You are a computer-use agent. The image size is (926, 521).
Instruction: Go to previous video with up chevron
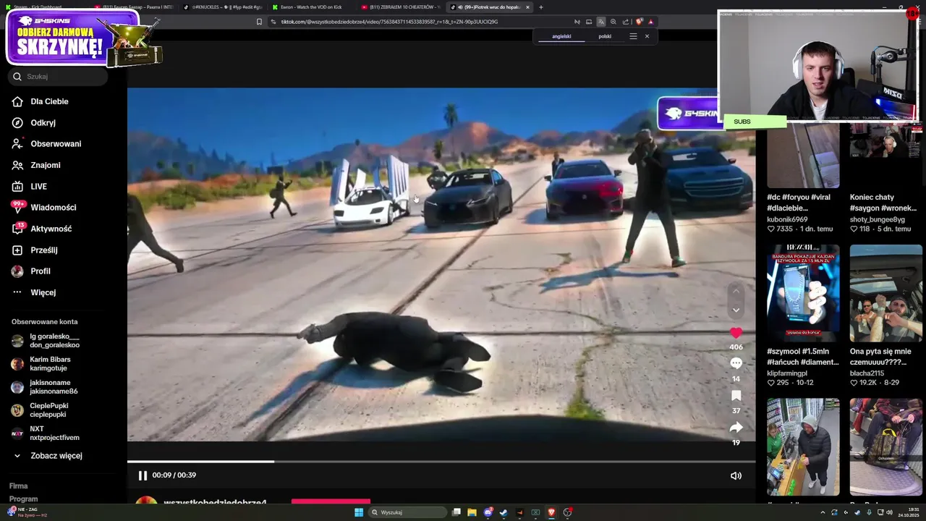(x=736, y=291)
